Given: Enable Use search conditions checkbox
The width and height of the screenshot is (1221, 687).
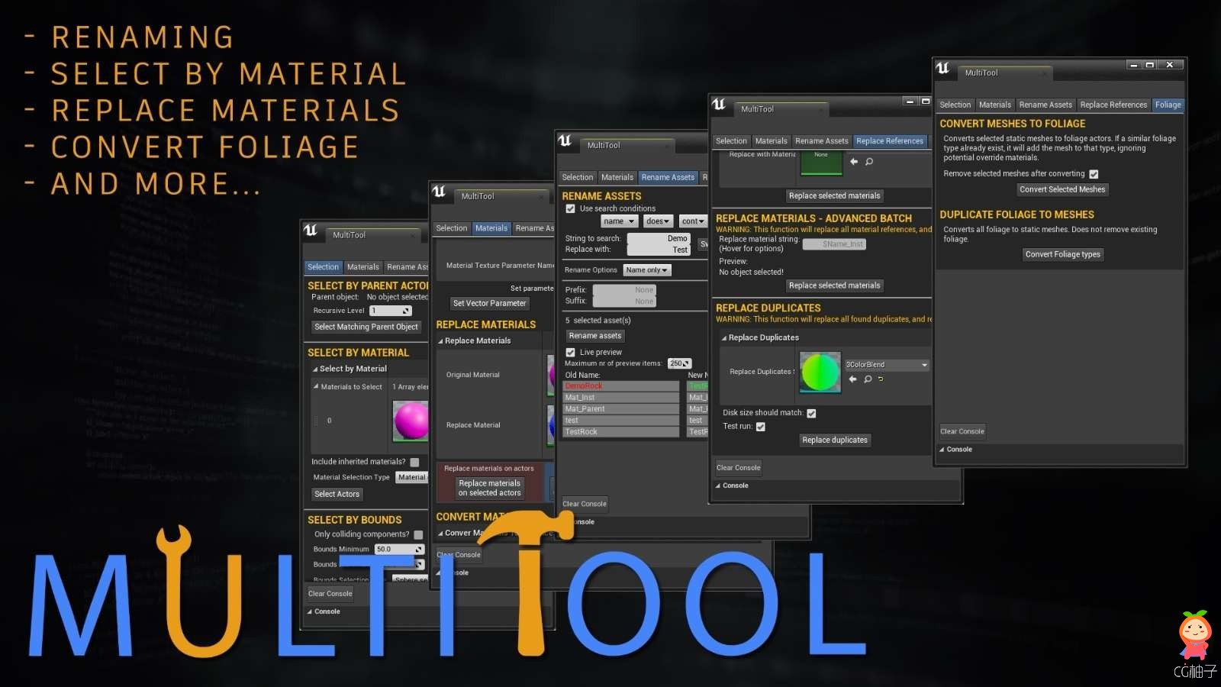Looking at the screenshot, I should (x=570, y=208).
